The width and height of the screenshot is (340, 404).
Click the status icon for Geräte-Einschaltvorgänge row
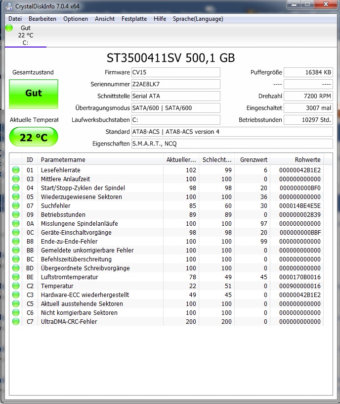[x=16, y=232]
